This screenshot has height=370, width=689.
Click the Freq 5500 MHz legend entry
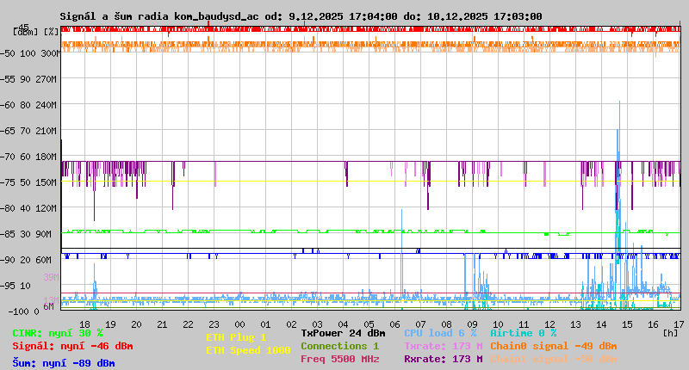[340, 359]
